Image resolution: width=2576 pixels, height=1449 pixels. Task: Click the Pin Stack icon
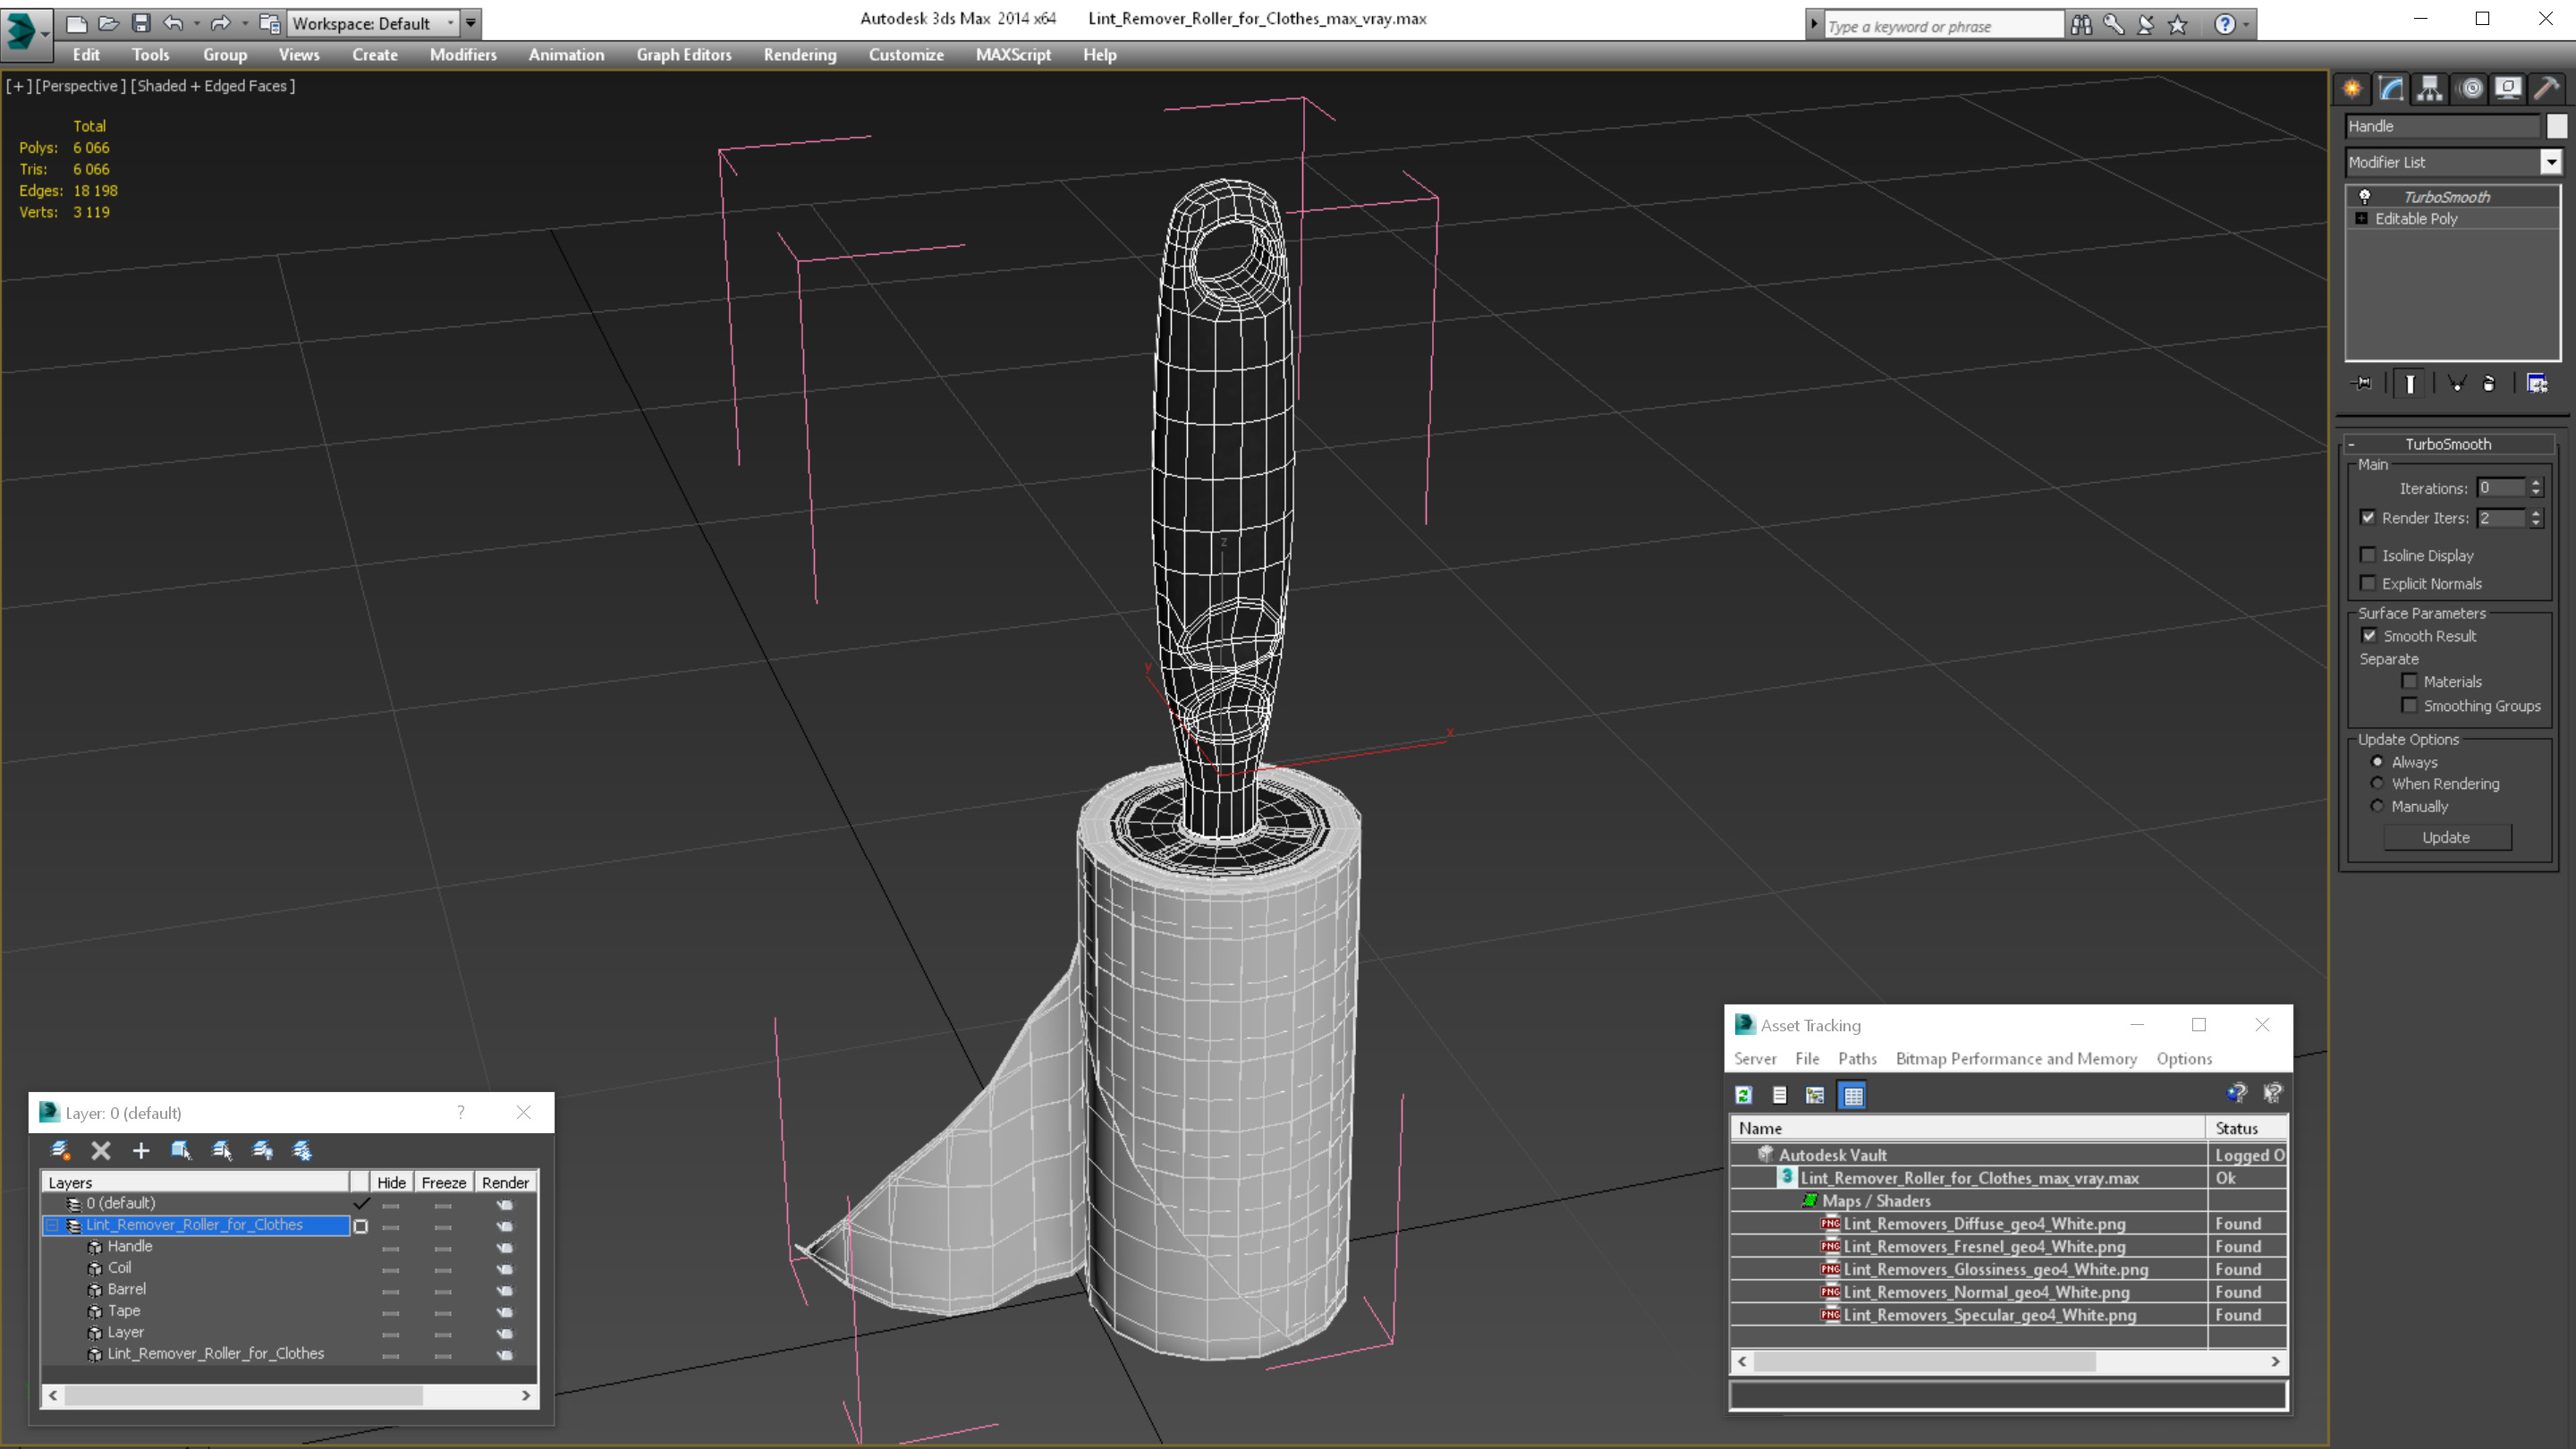[x=2362, y=383]
